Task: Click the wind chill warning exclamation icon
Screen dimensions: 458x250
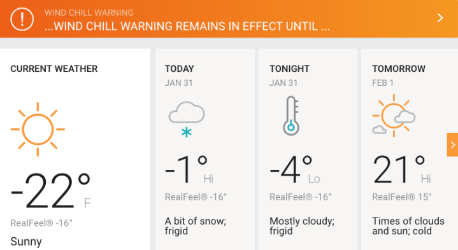Action: pyautogui.click(x=22, y=19)
